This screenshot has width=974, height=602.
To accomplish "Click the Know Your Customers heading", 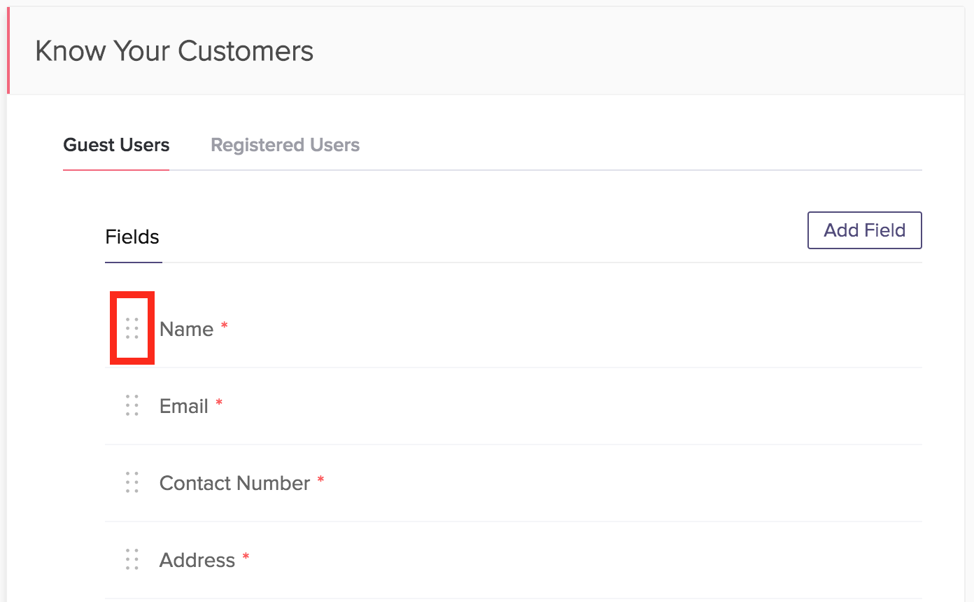I will pyautogui.click(x=174, y=51).
